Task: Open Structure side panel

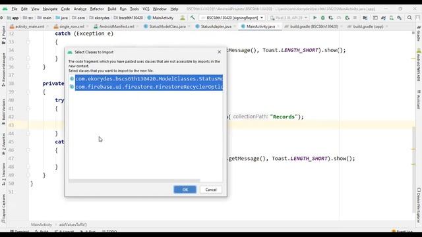Action: tap(3, 174)
